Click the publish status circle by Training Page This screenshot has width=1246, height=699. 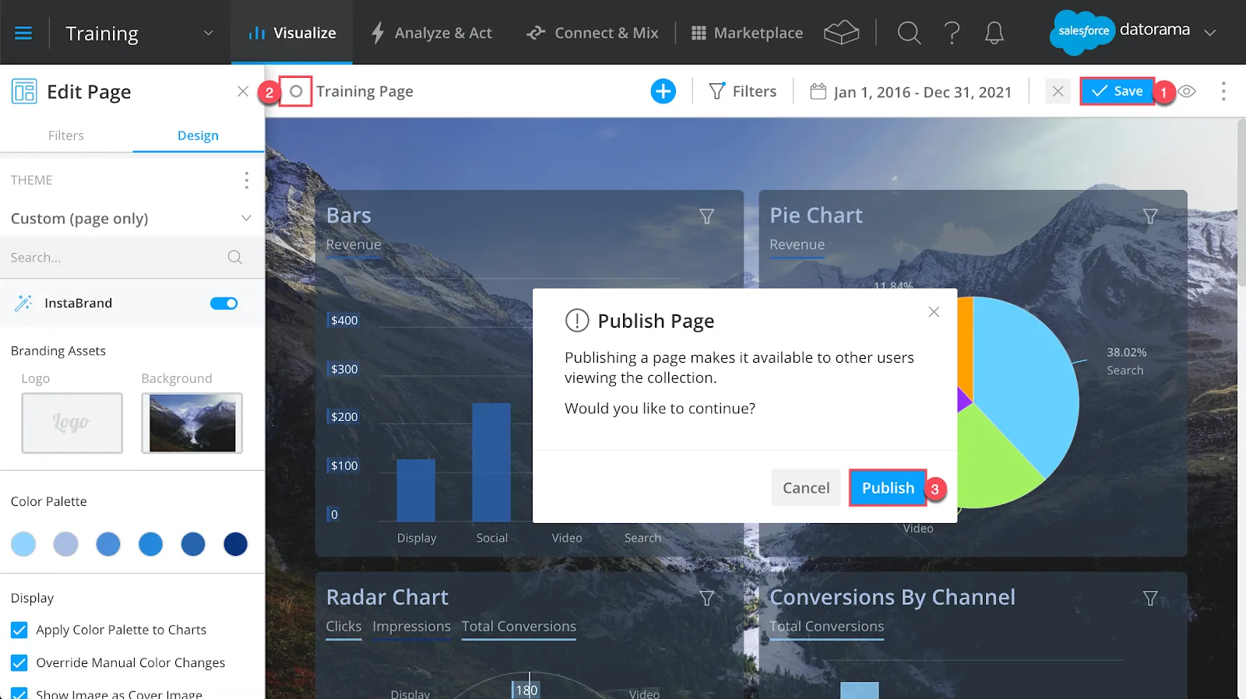(296, 92)
